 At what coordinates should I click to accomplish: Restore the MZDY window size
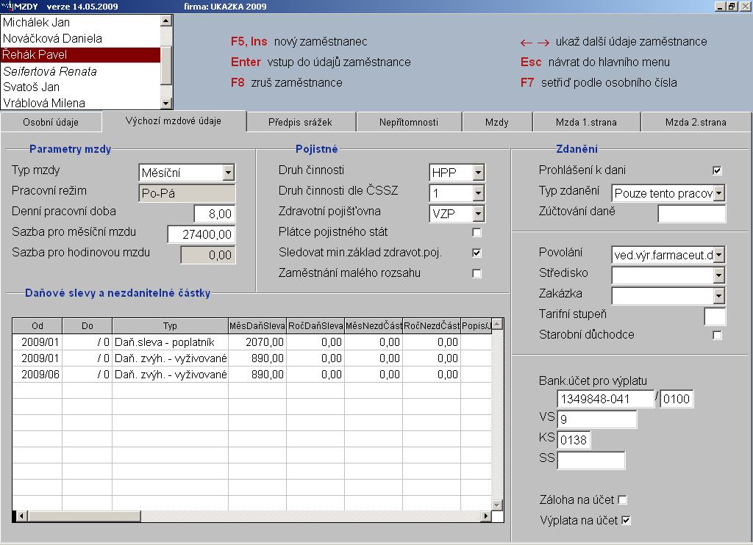click(x=732, y=7)
